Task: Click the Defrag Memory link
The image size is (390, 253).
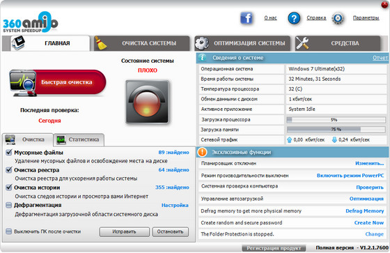Action: [365, 211]
